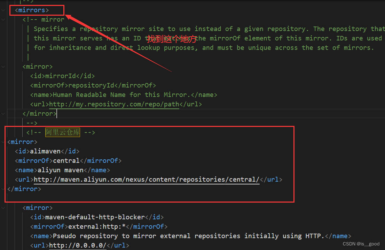This screenshot has width=385, height=250.
Task: Collapse the <mirrors> element fold chevron
Action: (3, 10)
